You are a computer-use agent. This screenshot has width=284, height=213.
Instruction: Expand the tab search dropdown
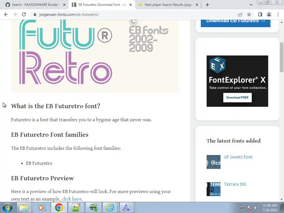point(251,5)
